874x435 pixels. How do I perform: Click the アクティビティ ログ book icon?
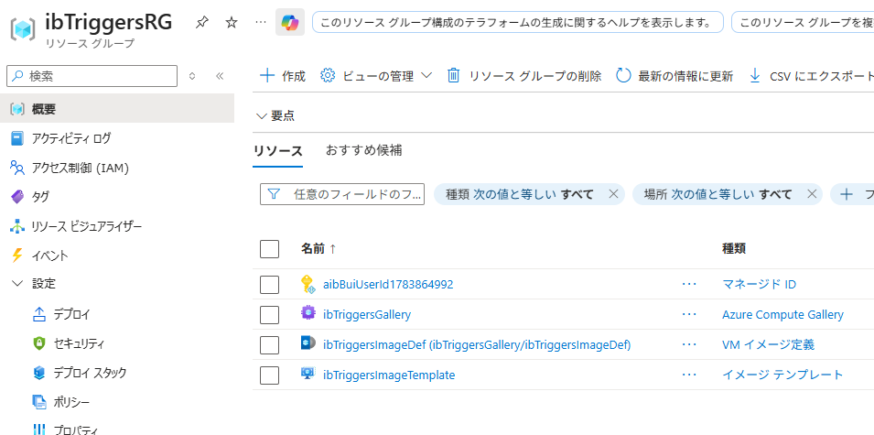pos(17,137)
